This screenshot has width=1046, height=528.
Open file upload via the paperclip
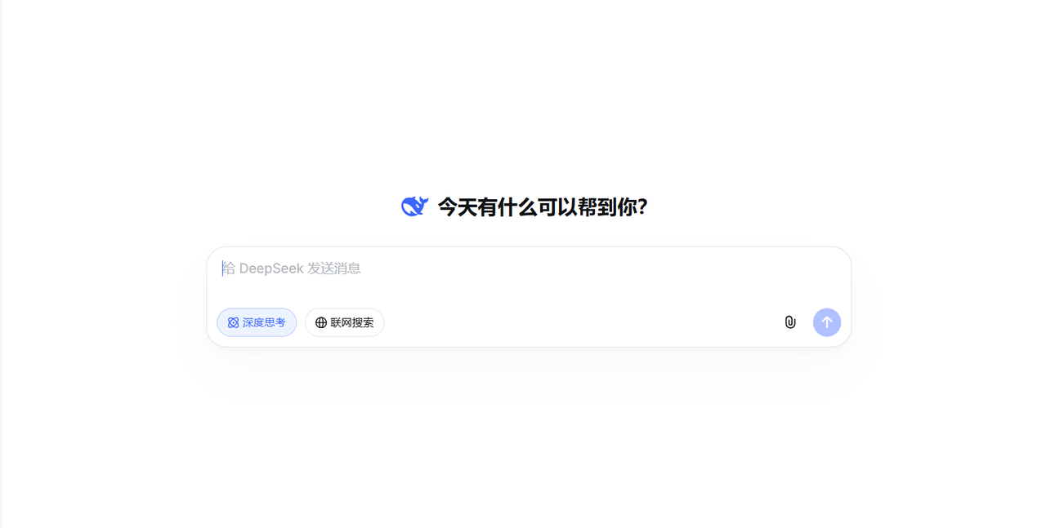coord(790,322)
